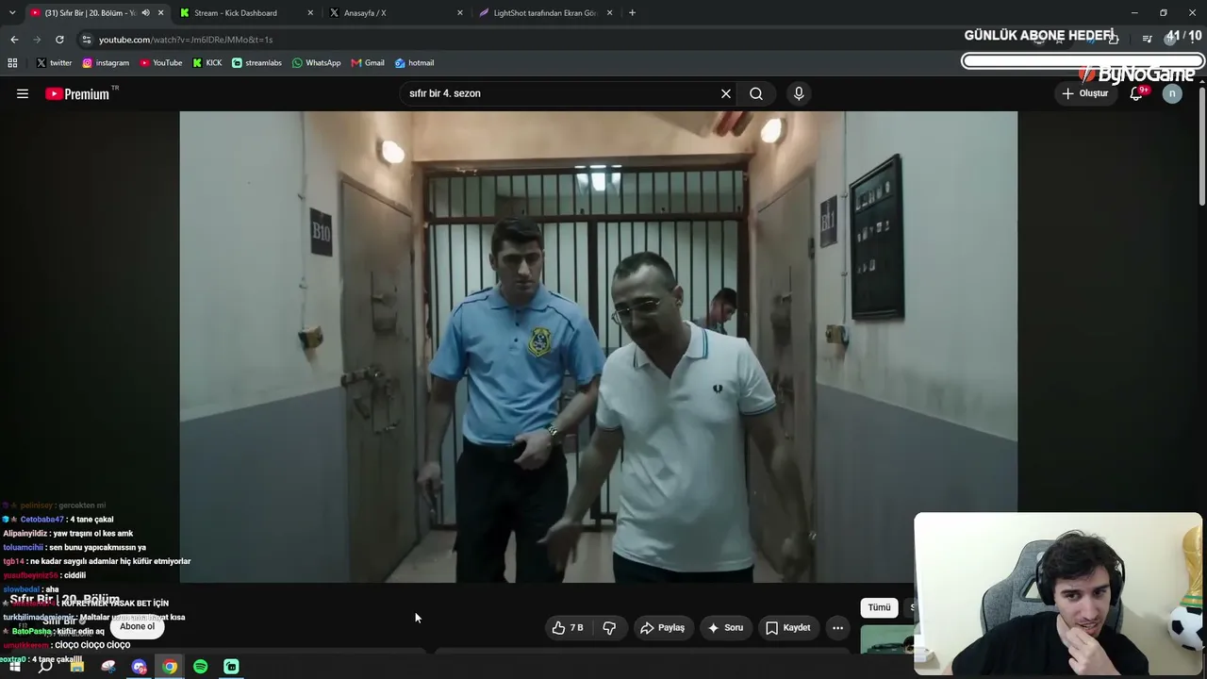The width and height of the screenshot is (1207, 679).
Task: Select the Tümü filter chip
Action: click(x=879, y=608)
